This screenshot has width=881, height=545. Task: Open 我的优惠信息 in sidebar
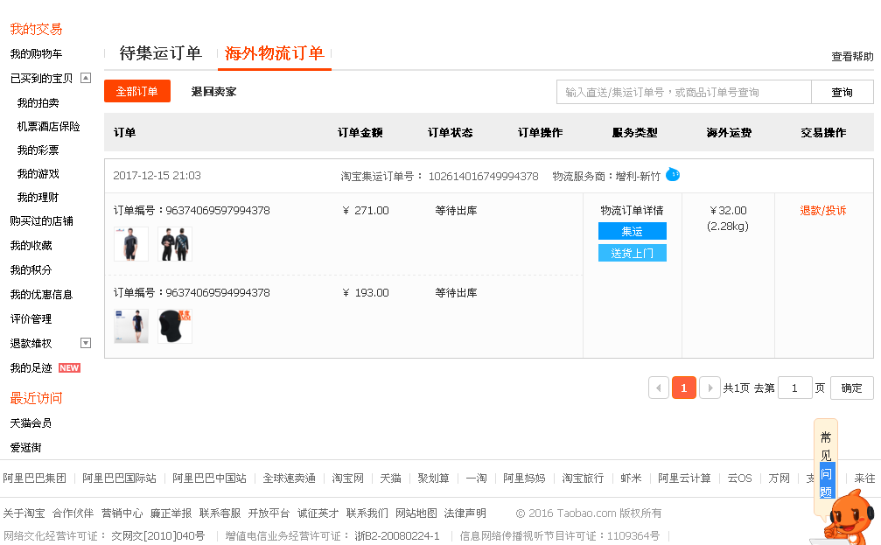(42, 295)
